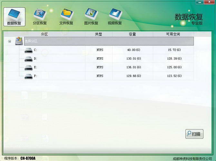Sort by the 可用空间 column header
This screenshot has width=216, height=161.
[x=173, y=34]
